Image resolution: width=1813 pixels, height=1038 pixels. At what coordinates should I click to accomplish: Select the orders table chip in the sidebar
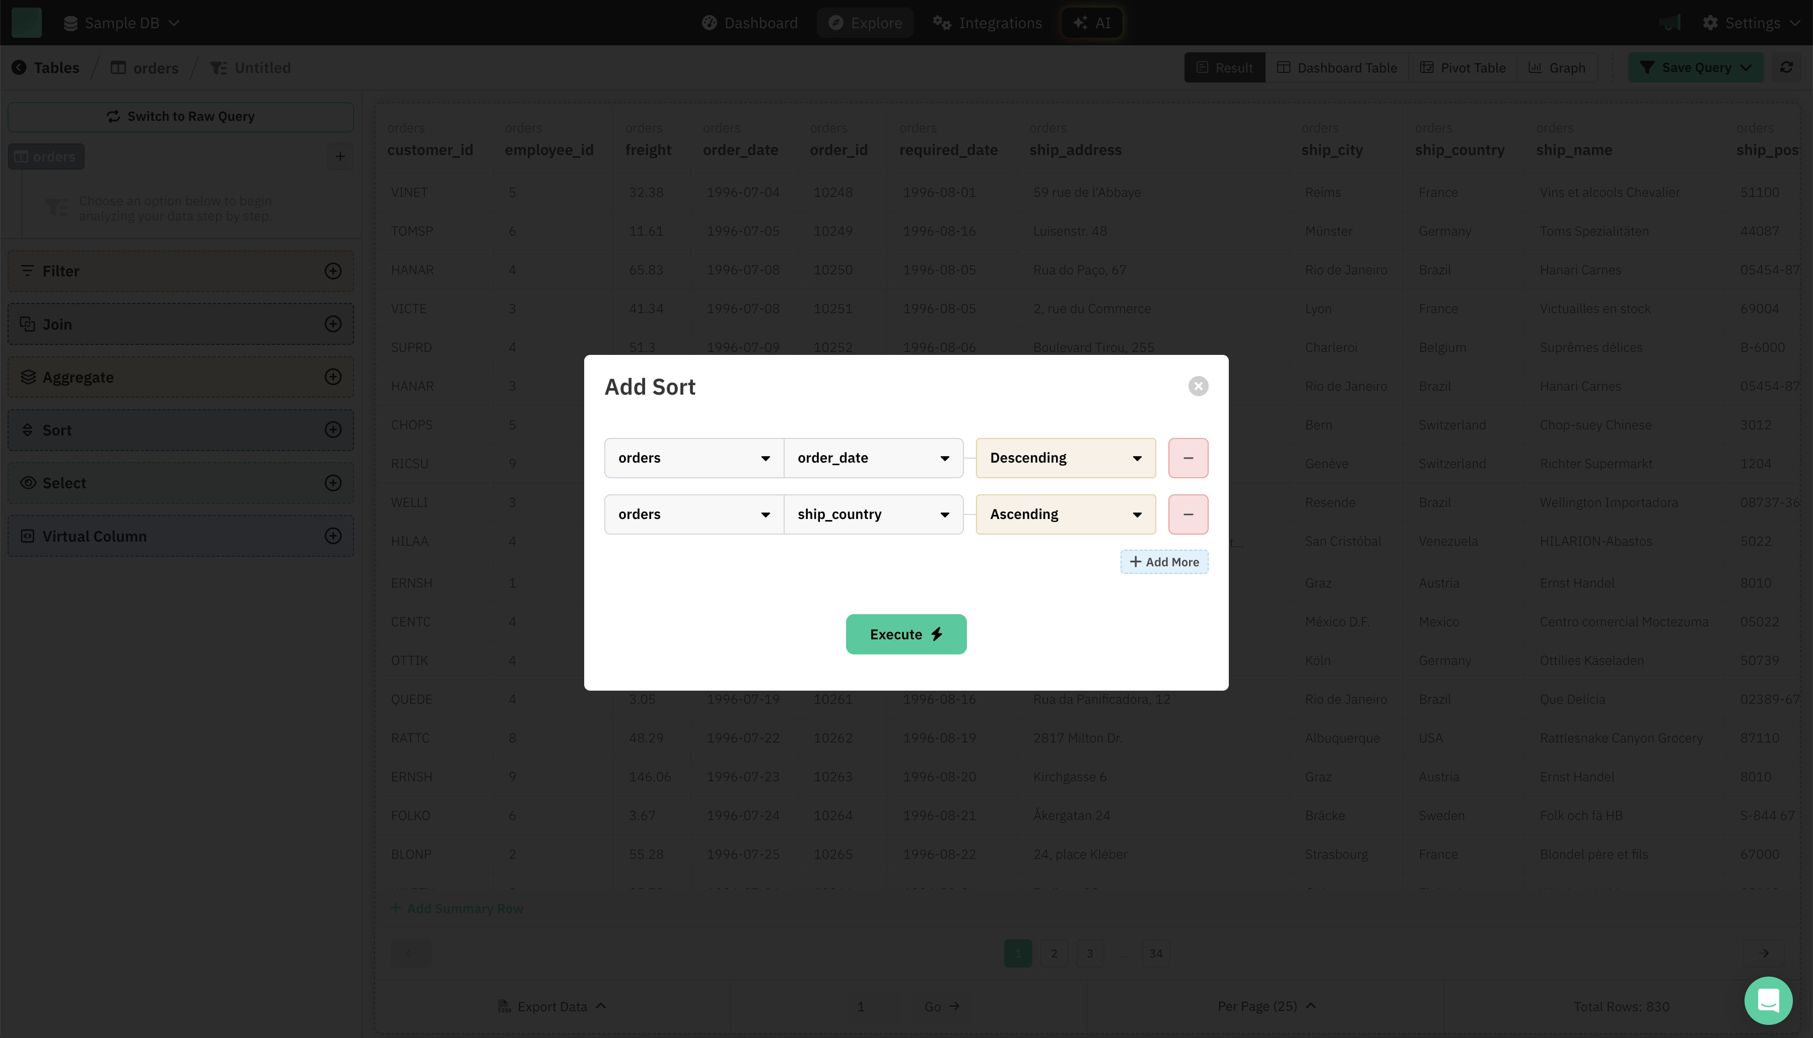[46, 157]
